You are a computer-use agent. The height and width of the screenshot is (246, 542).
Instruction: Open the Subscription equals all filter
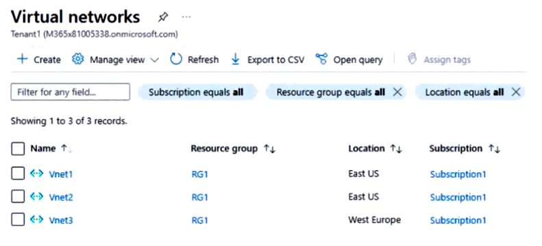point(197,92)
